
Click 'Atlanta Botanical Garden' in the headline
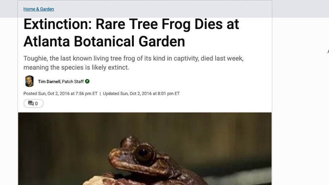(104, 41)
